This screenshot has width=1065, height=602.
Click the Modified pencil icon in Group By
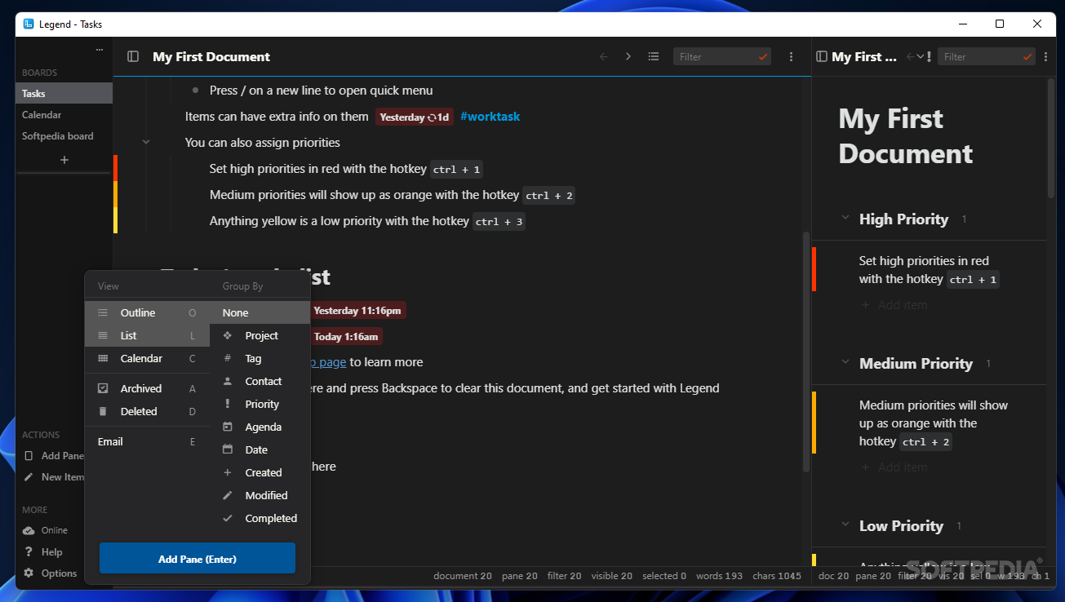[228, 495]
